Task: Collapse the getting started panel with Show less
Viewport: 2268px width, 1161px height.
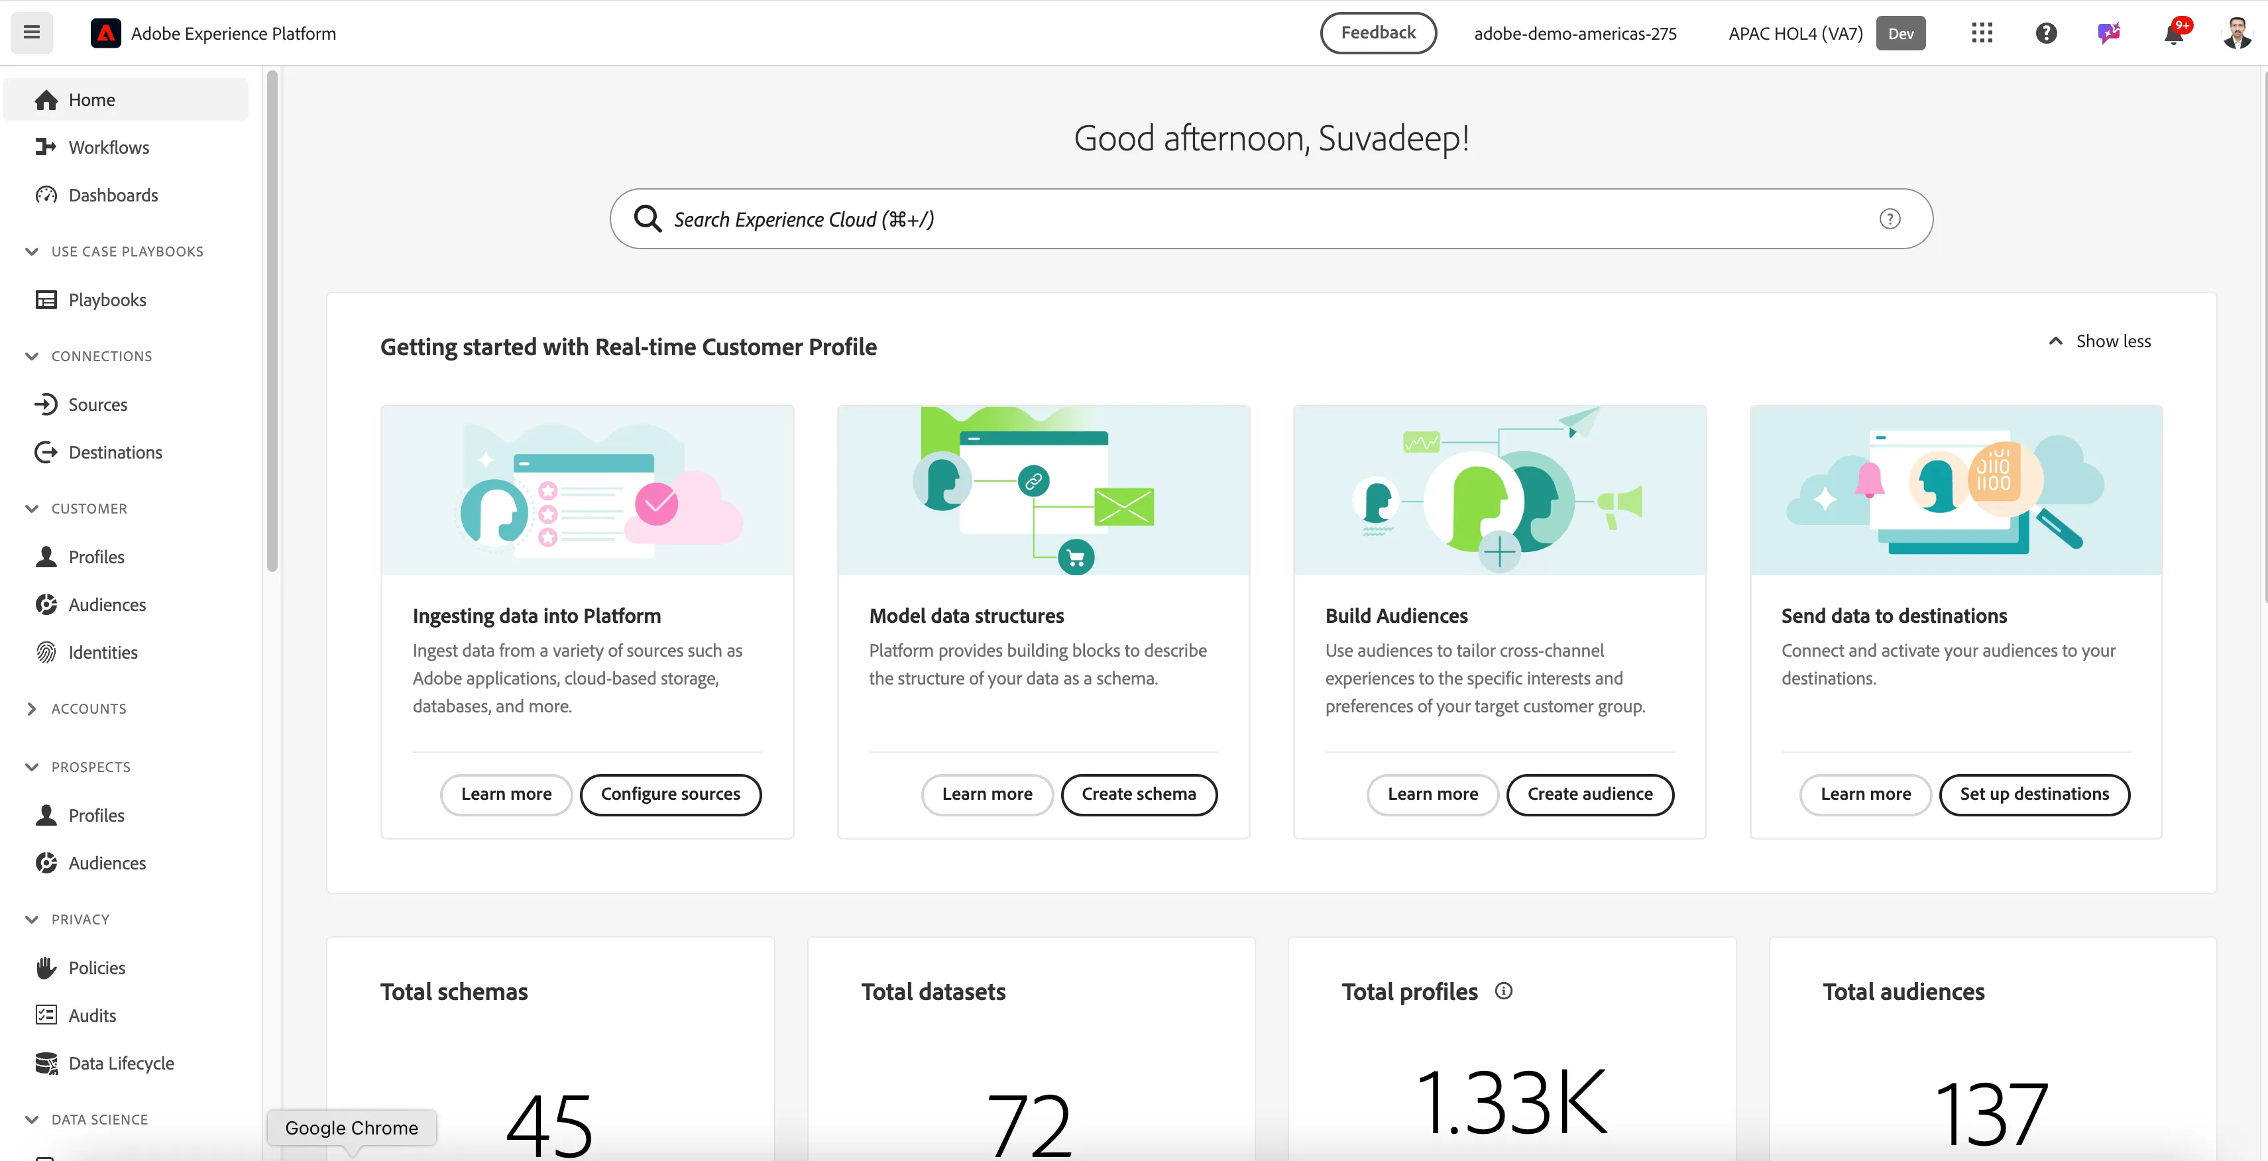Action: (x=2100, y=341)
